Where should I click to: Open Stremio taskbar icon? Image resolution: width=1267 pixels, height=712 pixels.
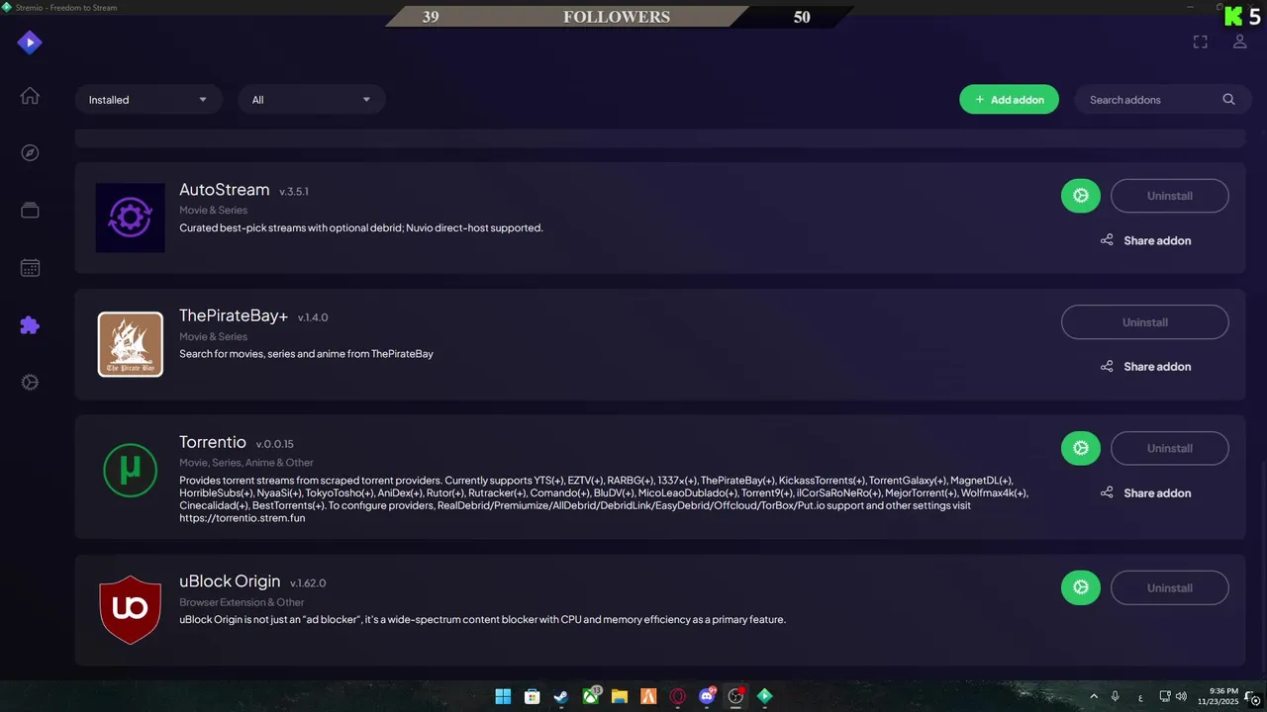[x=764, y=696]
